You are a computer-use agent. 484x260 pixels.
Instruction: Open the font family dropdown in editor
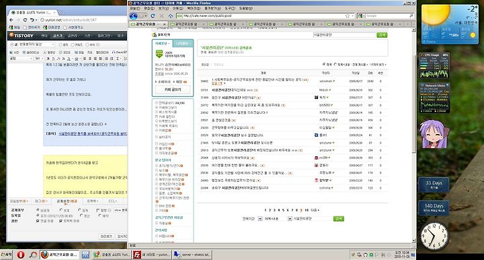22,59
